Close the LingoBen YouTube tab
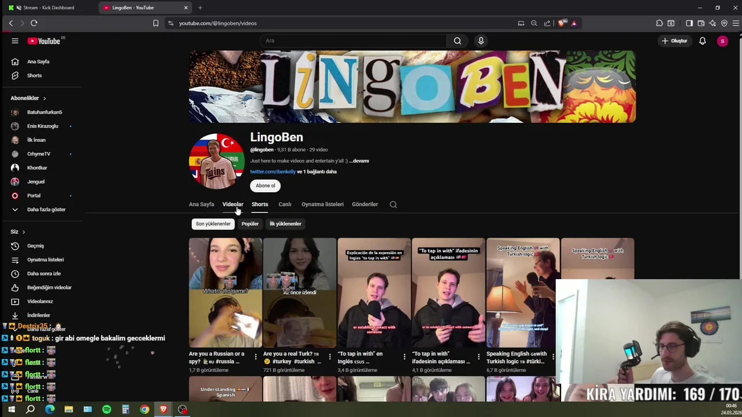This screenshot has height=417, width=742. [x=186, y=8]
